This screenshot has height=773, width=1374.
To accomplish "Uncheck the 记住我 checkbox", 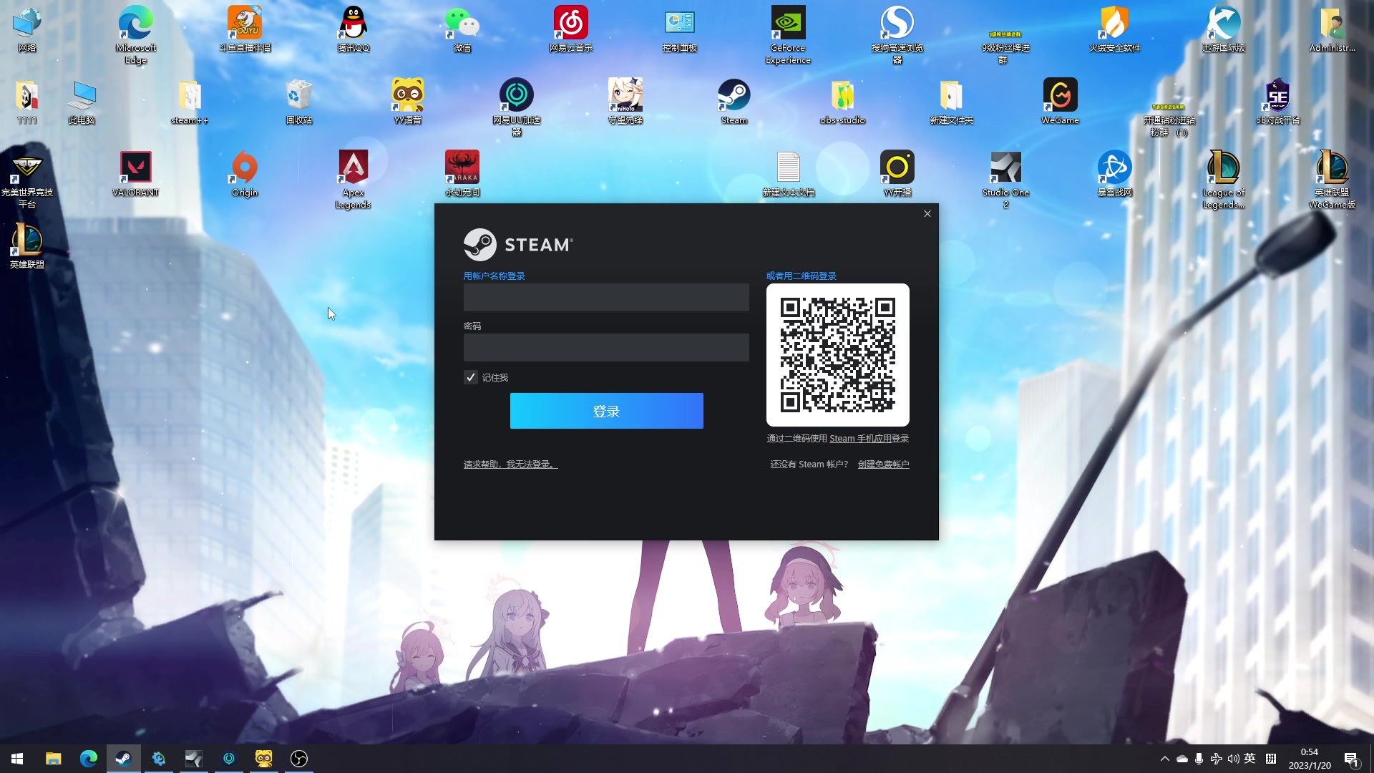I will pyautogui.click(x=470, y=377).
